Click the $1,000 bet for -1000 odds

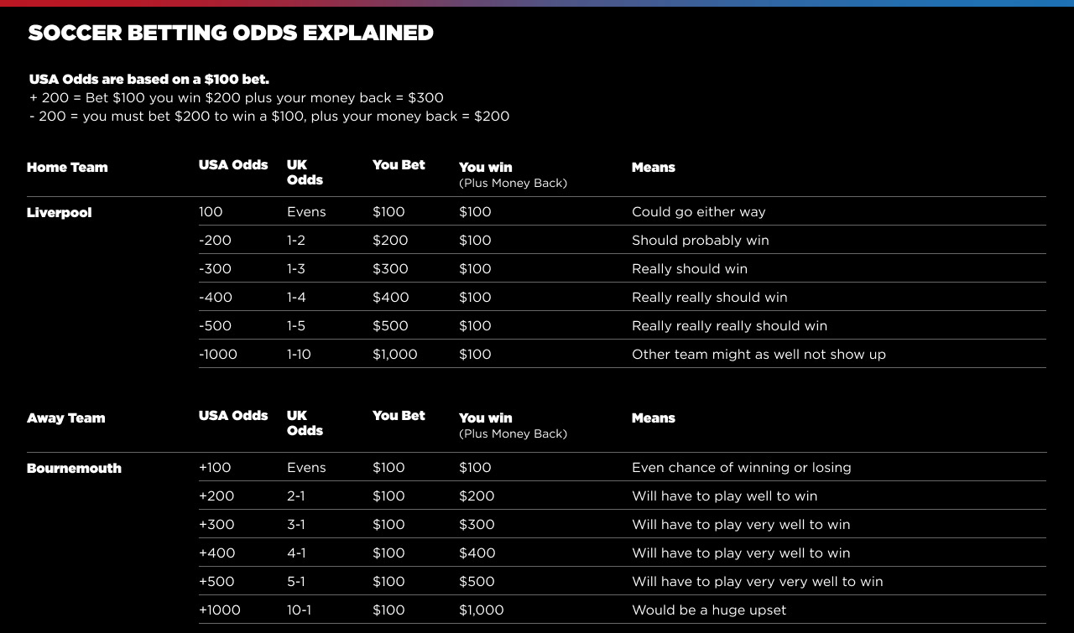[395, 355]
